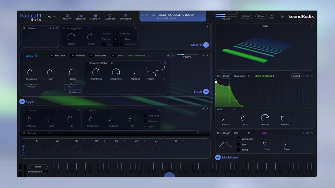Viewport: 335px width, 188px height.
Task: Go to the previous preset arrow
Action: click(142, 15)
